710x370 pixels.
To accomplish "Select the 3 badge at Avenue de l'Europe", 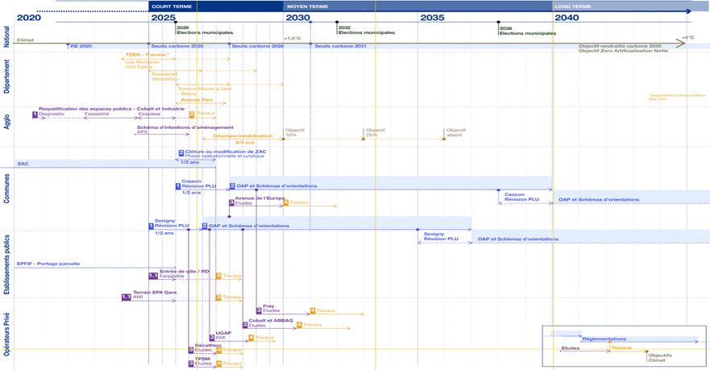I will (231, 203).
